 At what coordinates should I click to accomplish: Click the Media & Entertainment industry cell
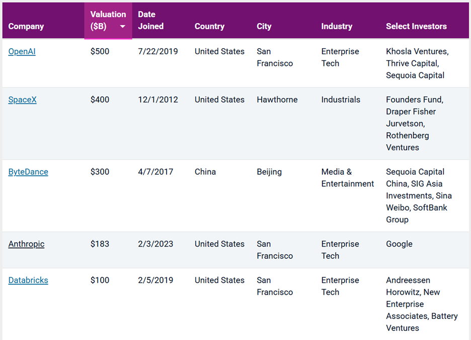click(x=347, y=178)
